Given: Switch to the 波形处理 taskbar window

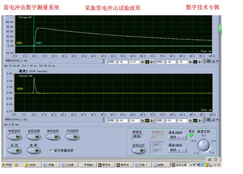Looking at the screenshot, I should point(180,165).
